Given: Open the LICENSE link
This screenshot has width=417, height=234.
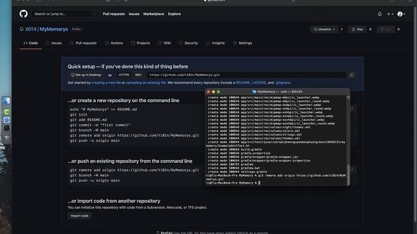Looking at the screenshot, I should 259,83.
